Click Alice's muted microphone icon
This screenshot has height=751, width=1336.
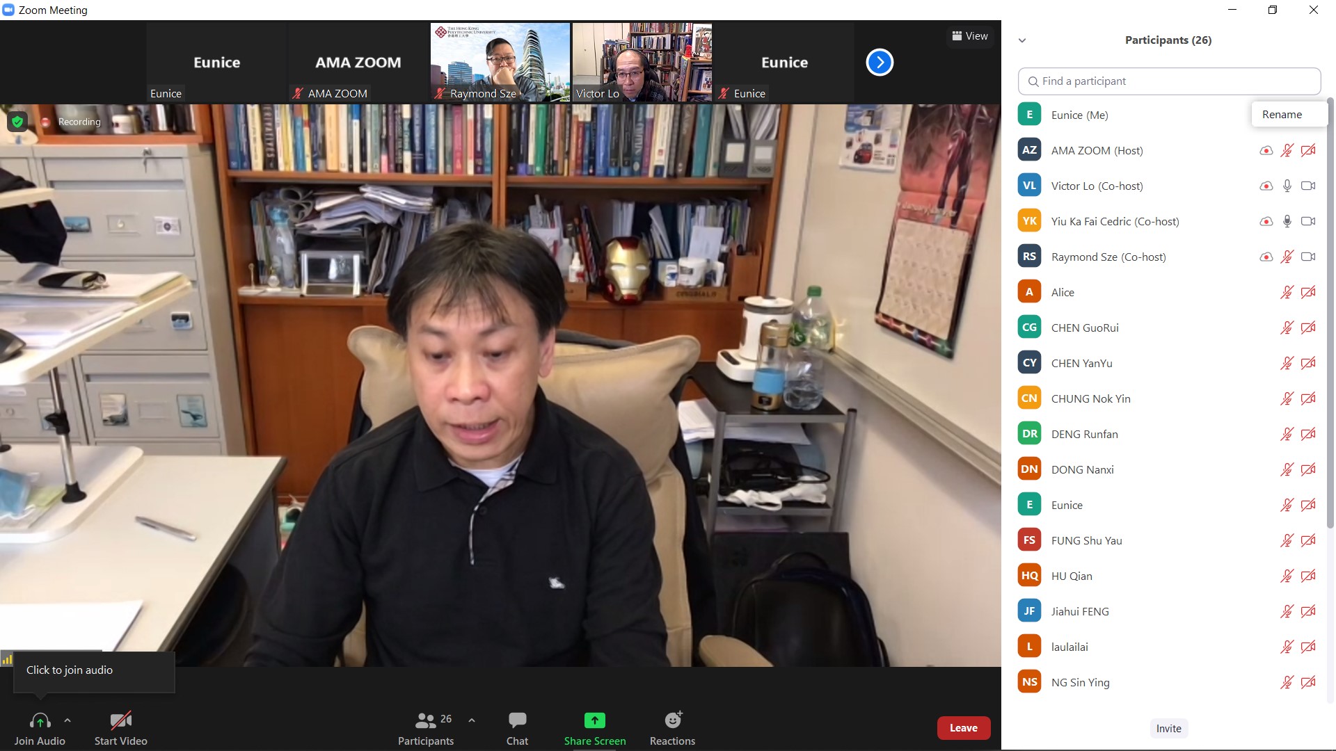tap(1287, 292)
